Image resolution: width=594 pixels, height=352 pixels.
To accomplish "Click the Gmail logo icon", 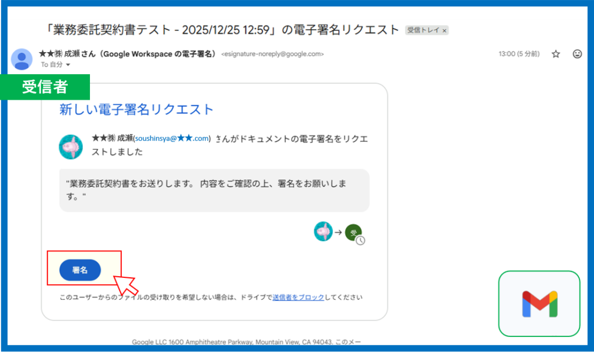I will pos(539,304).
